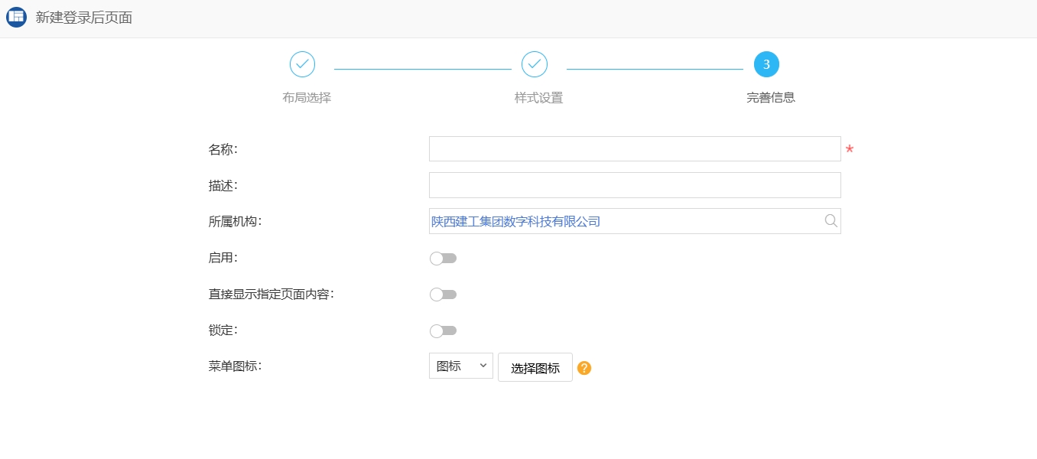The image size is (1037, 459).
Task: Focus the 名称 text input field
Action: click(x=634, y=149)
